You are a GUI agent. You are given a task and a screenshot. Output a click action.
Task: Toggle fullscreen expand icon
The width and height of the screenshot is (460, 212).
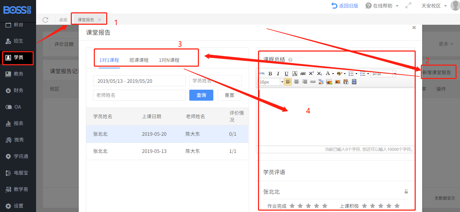tap(408, 6)
